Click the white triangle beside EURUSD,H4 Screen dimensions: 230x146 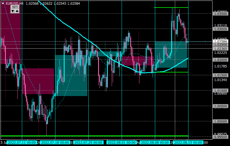pyautogui.click(x=3, y=3)
